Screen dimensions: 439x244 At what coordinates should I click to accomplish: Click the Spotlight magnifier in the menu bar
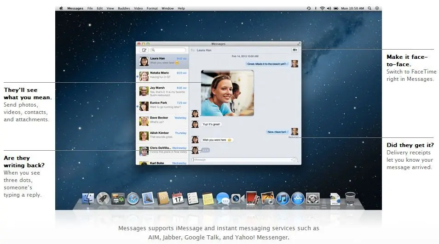(370, 8)
